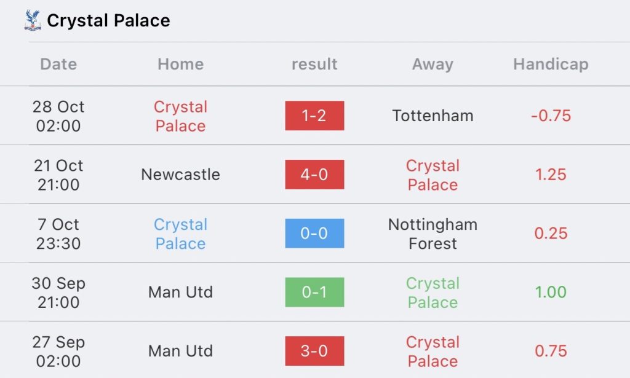Click the blue 0-0 result badge

point(314,234)
